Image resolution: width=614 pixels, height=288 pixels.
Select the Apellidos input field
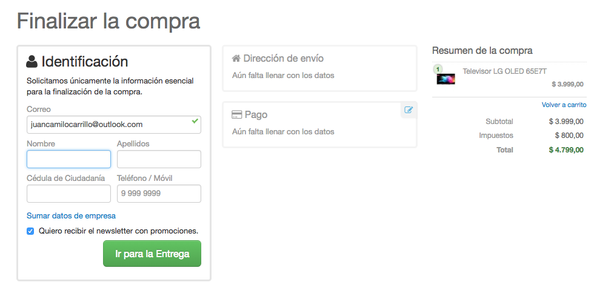coord(159,159)
